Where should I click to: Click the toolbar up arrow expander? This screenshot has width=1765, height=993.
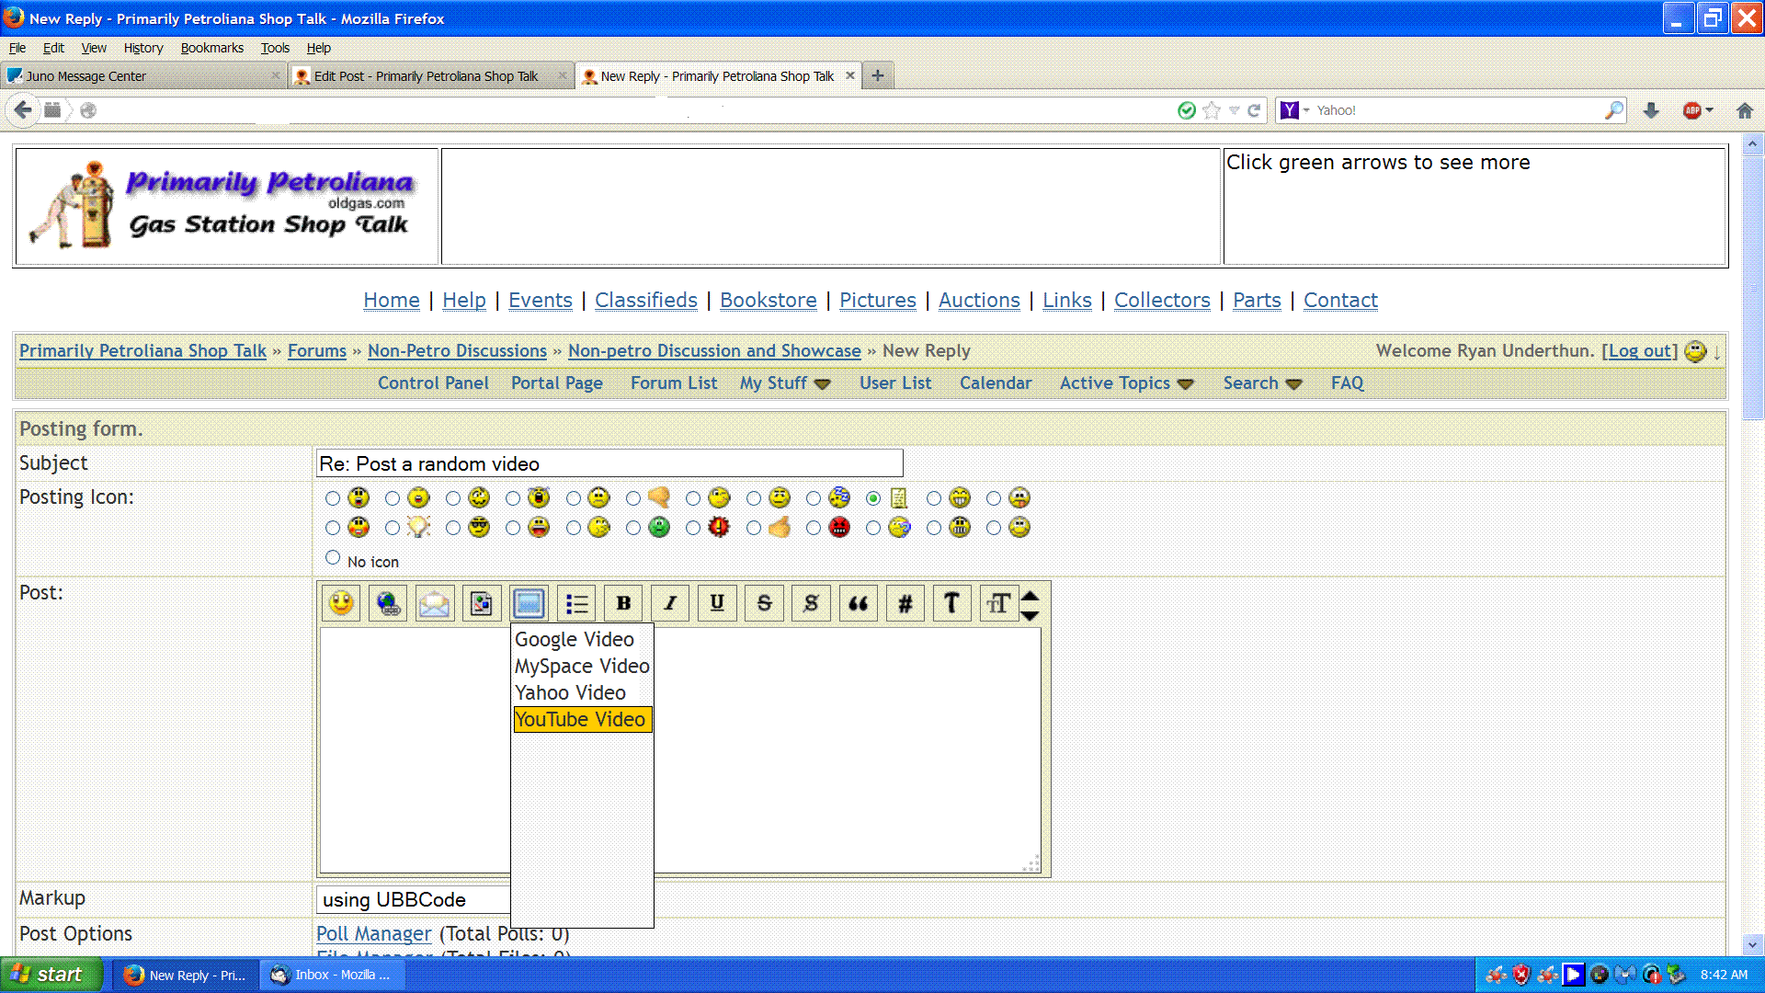[x=1031, y=595]
